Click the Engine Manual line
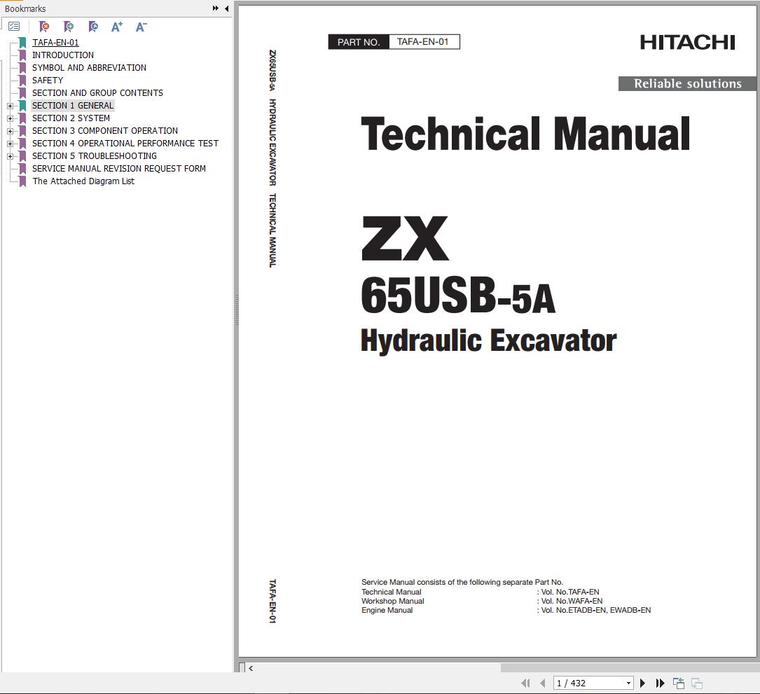The image size is (760, 694). 387,610
